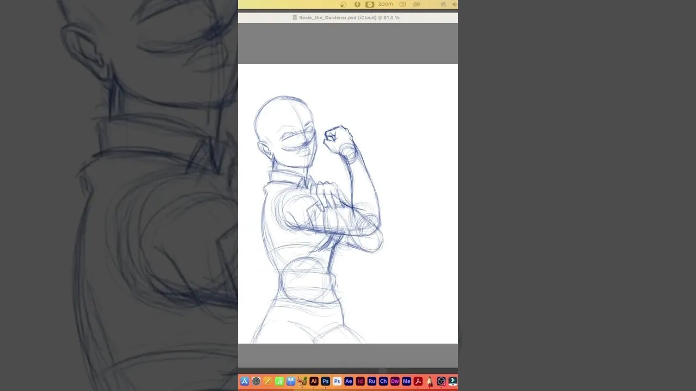Viewport: 696px width, 391px height.
Task: Launch Adobe InDesign from the Dock
Action: click(360, 381)
